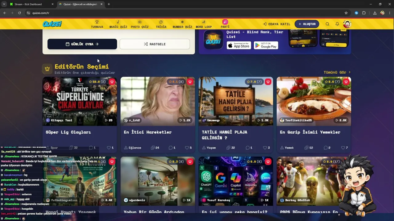Open the Süper Lig Olayları quiz thumbnail

coord(80,101)
